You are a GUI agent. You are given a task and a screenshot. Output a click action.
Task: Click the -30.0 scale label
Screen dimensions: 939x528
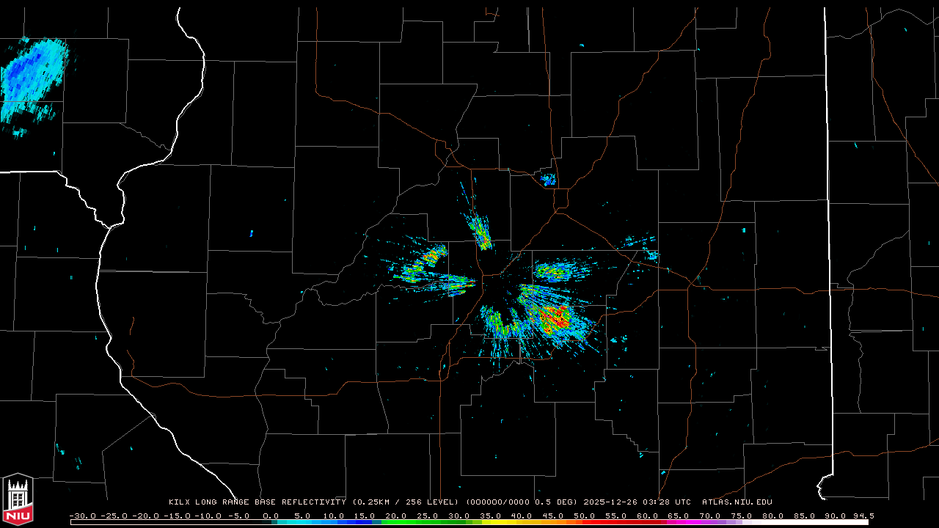[x=81, y=516]
